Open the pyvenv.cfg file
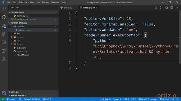This screenshot has width=181, height=101. click(x=22, y=51)
